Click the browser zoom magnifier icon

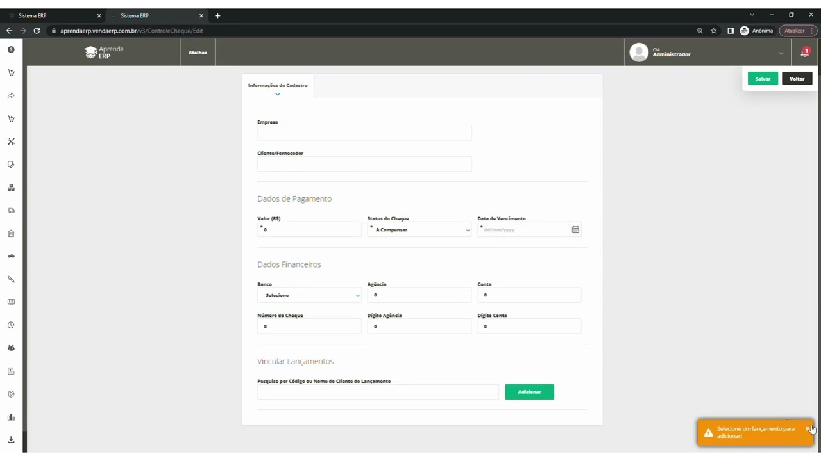700,31
